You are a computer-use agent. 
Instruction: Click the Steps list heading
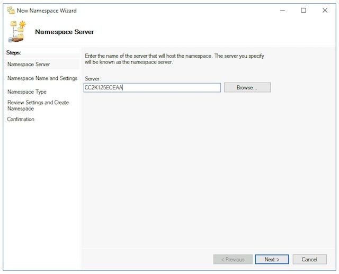14,53
